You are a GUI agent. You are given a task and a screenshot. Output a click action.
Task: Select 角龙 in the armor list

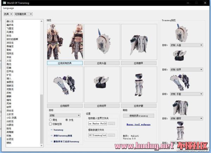point(9,64)
